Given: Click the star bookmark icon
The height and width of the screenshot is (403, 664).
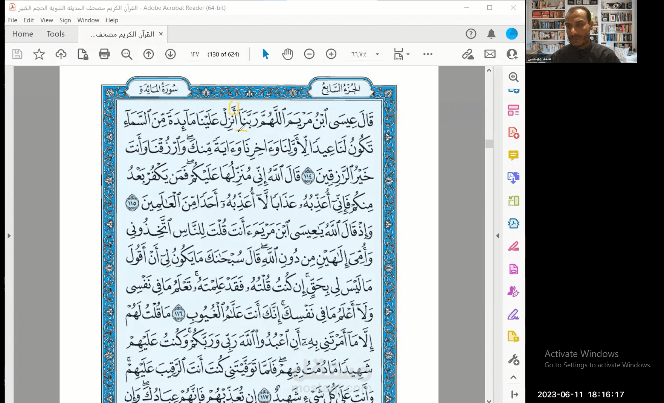Looking at the screenshot, I should tap(39, 54).
